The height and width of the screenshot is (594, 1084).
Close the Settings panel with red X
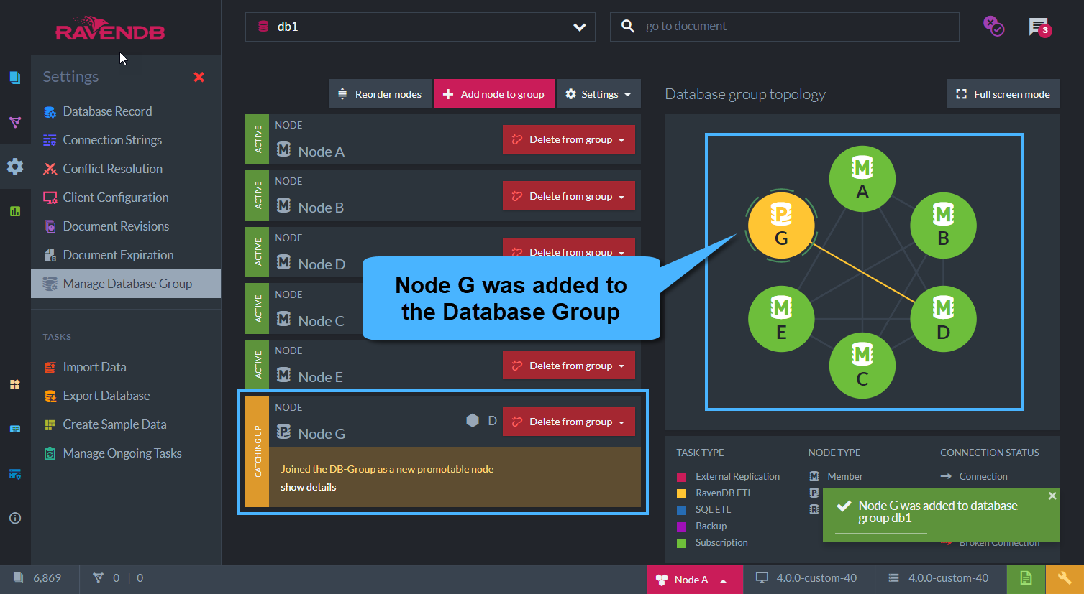pos(199,77)
